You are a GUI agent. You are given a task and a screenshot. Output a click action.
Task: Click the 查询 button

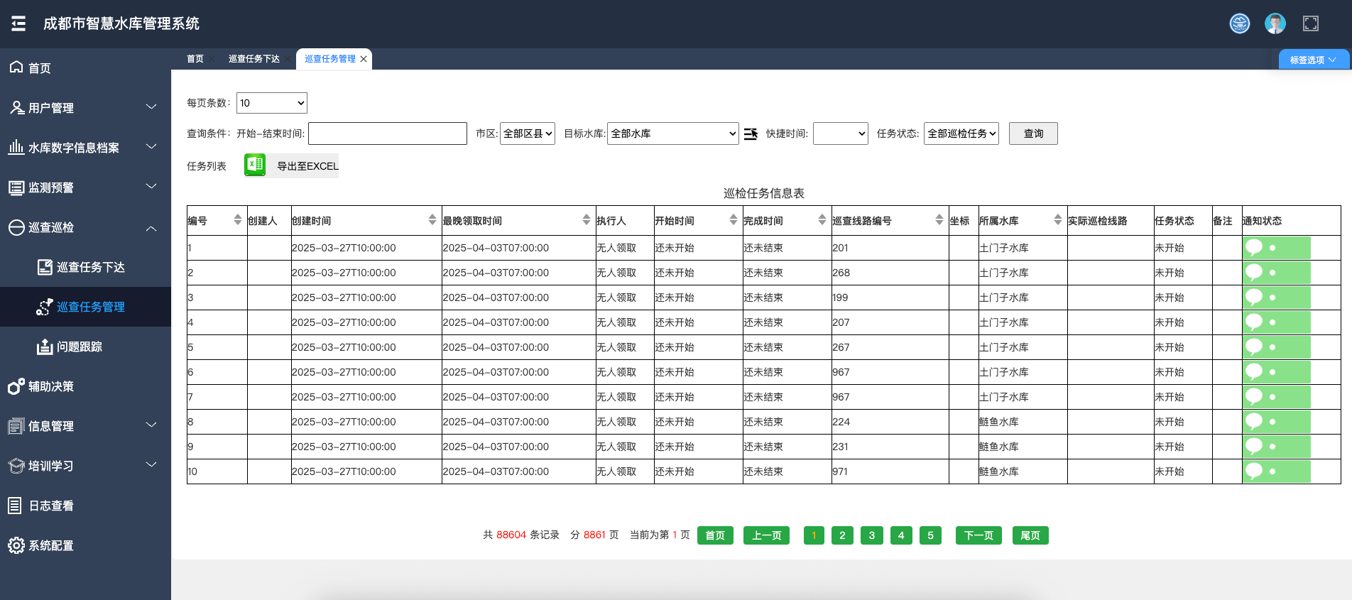click(1033, 133)
